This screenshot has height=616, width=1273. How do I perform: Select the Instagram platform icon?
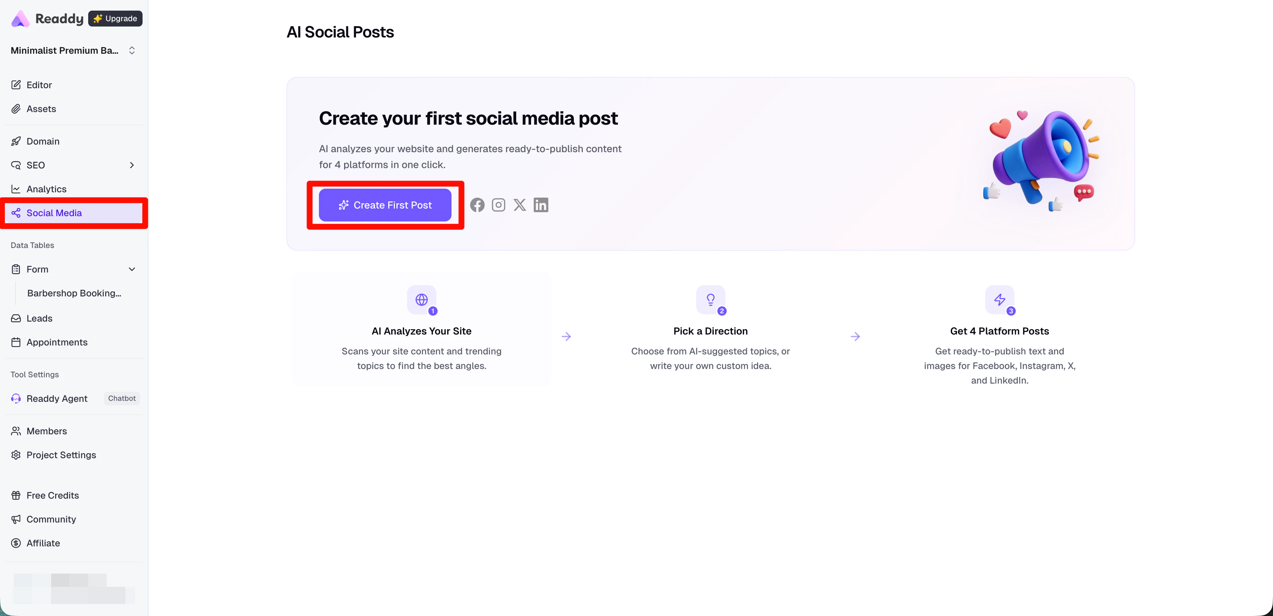pos(499,205)
